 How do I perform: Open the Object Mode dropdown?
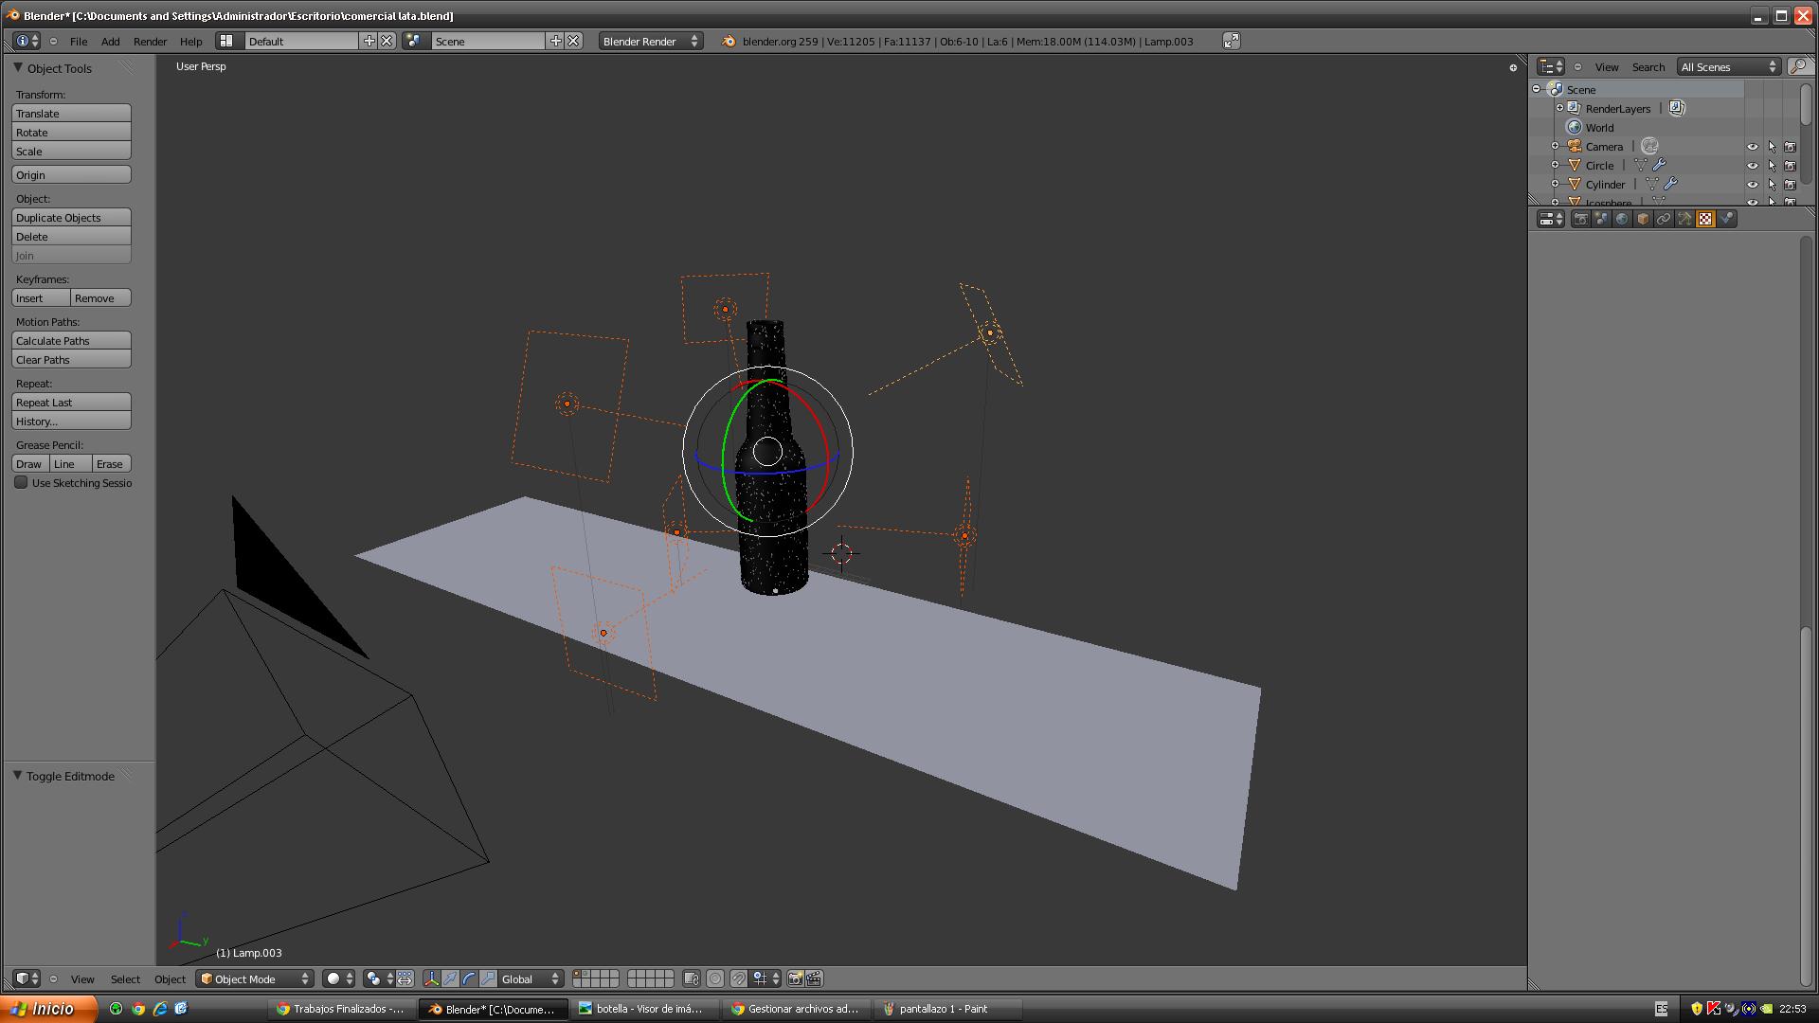(255, 978)
